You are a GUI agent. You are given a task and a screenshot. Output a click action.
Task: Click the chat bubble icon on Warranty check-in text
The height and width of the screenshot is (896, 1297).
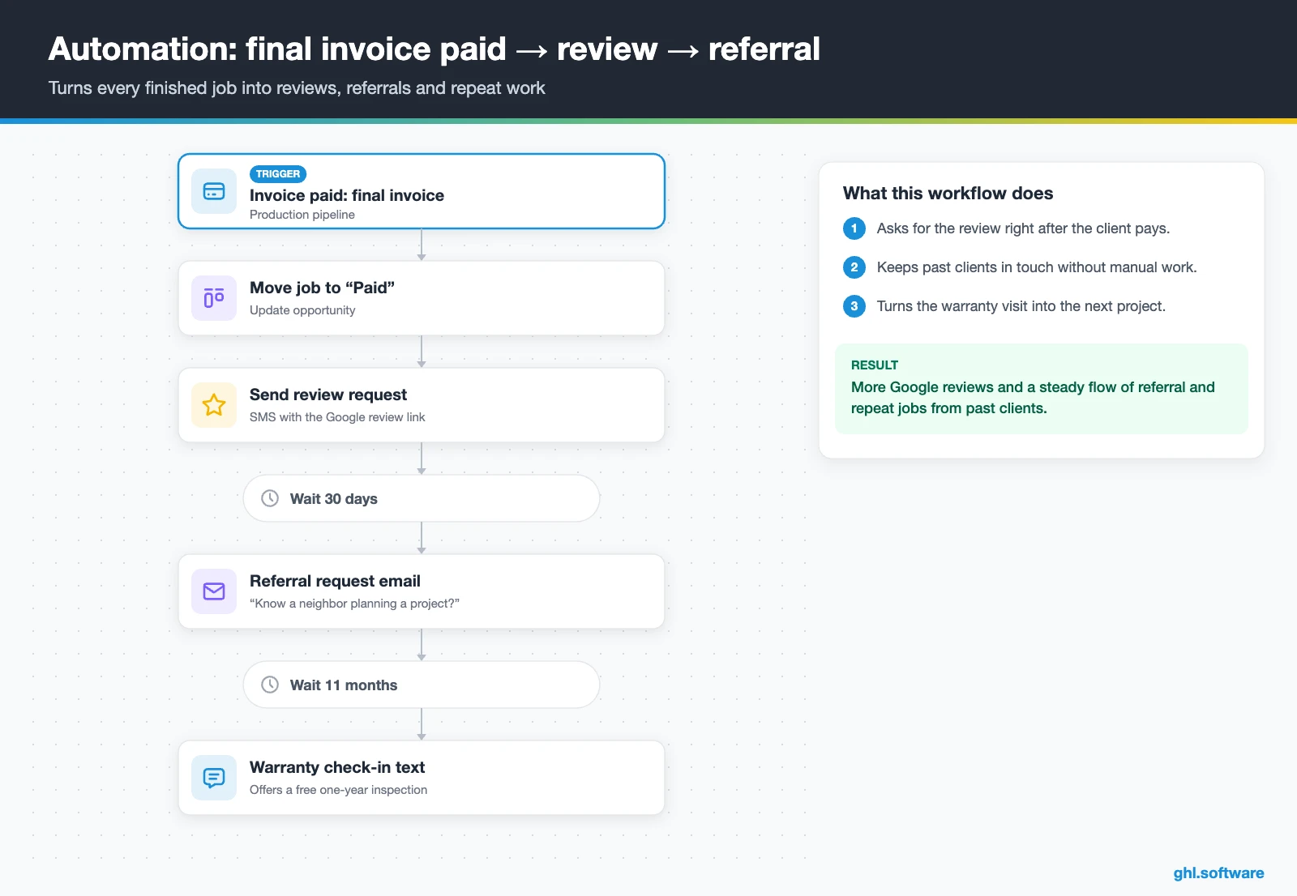[x=214, y=778]
